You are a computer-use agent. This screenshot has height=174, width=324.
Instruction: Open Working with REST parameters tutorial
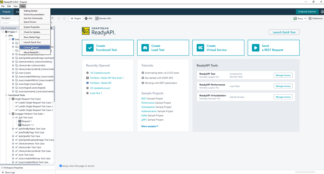[161, 83]
